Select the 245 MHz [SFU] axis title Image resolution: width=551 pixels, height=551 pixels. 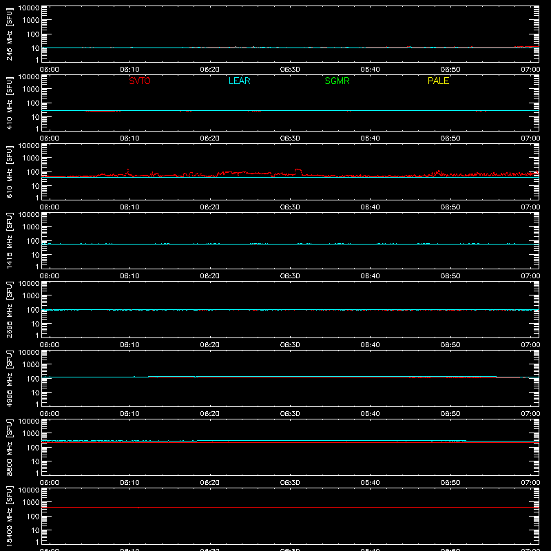coord(9,34)
